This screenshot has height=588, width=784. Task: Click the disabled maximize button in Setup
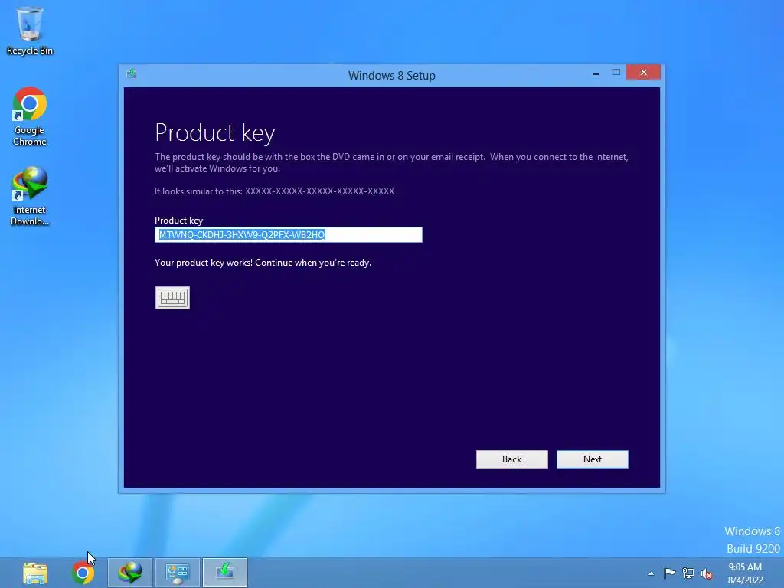[616, 73]
